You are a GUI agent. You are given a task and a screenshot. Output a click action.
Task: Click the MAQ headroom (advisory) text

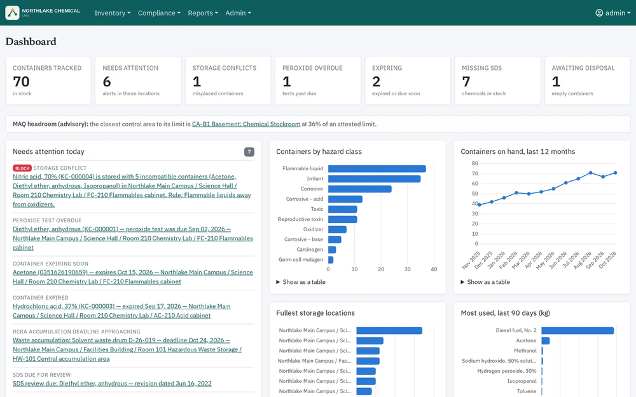(50, 124)
